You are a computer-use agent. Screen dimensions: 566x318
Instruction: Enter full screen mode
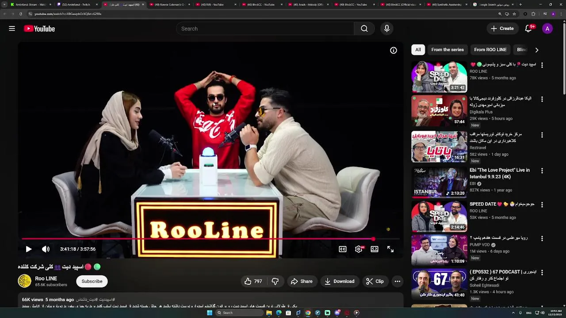(x=390, y=249)
